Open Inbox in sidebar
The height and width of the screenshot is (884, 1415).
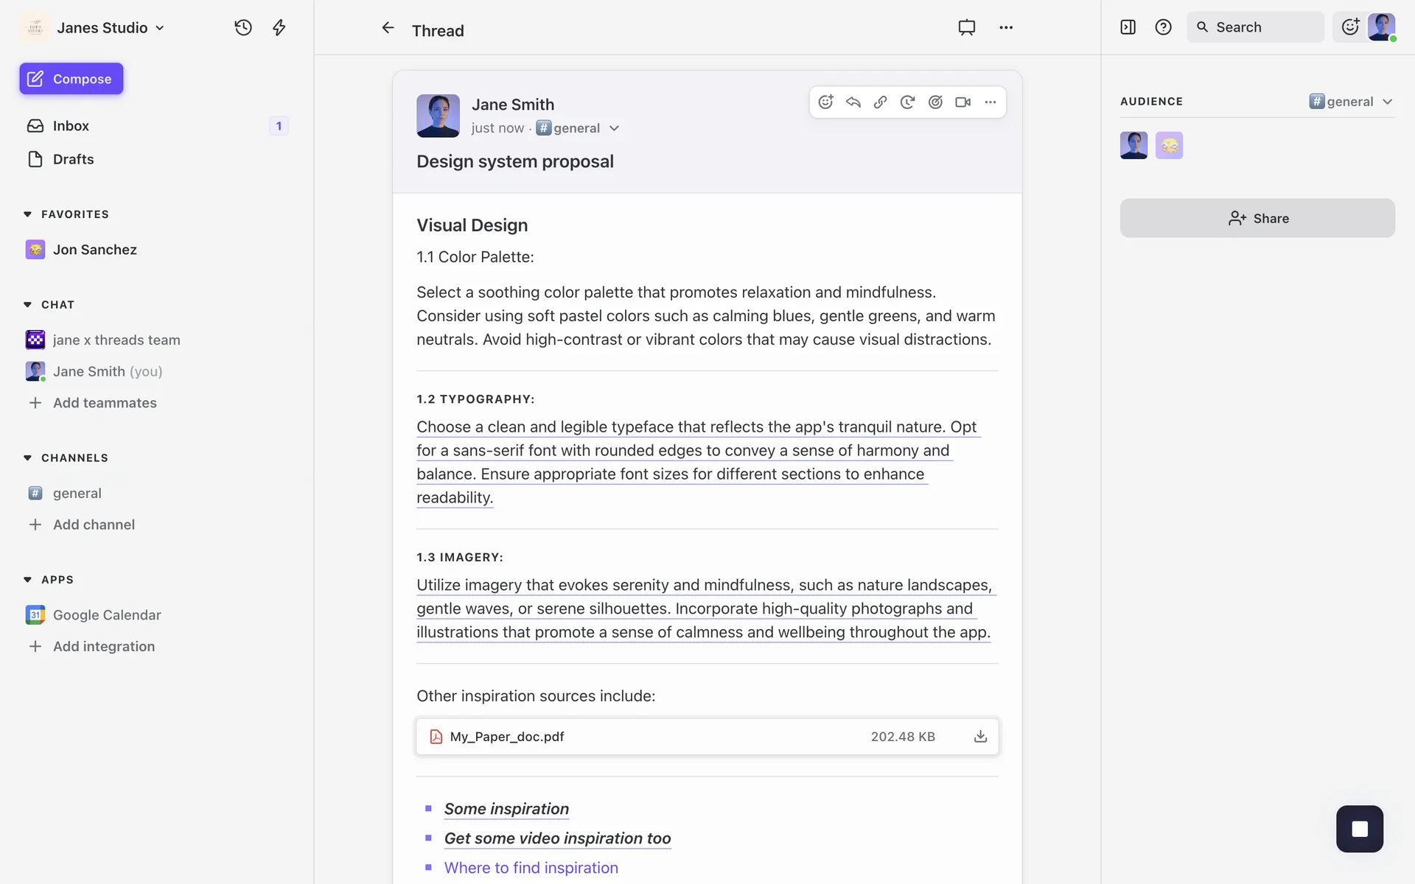(71, 126)
